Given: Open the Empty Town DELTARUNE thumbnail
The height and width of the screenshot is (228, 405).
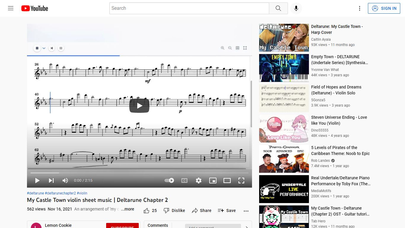Looking at the screenshot, I should tap(284, 68).
